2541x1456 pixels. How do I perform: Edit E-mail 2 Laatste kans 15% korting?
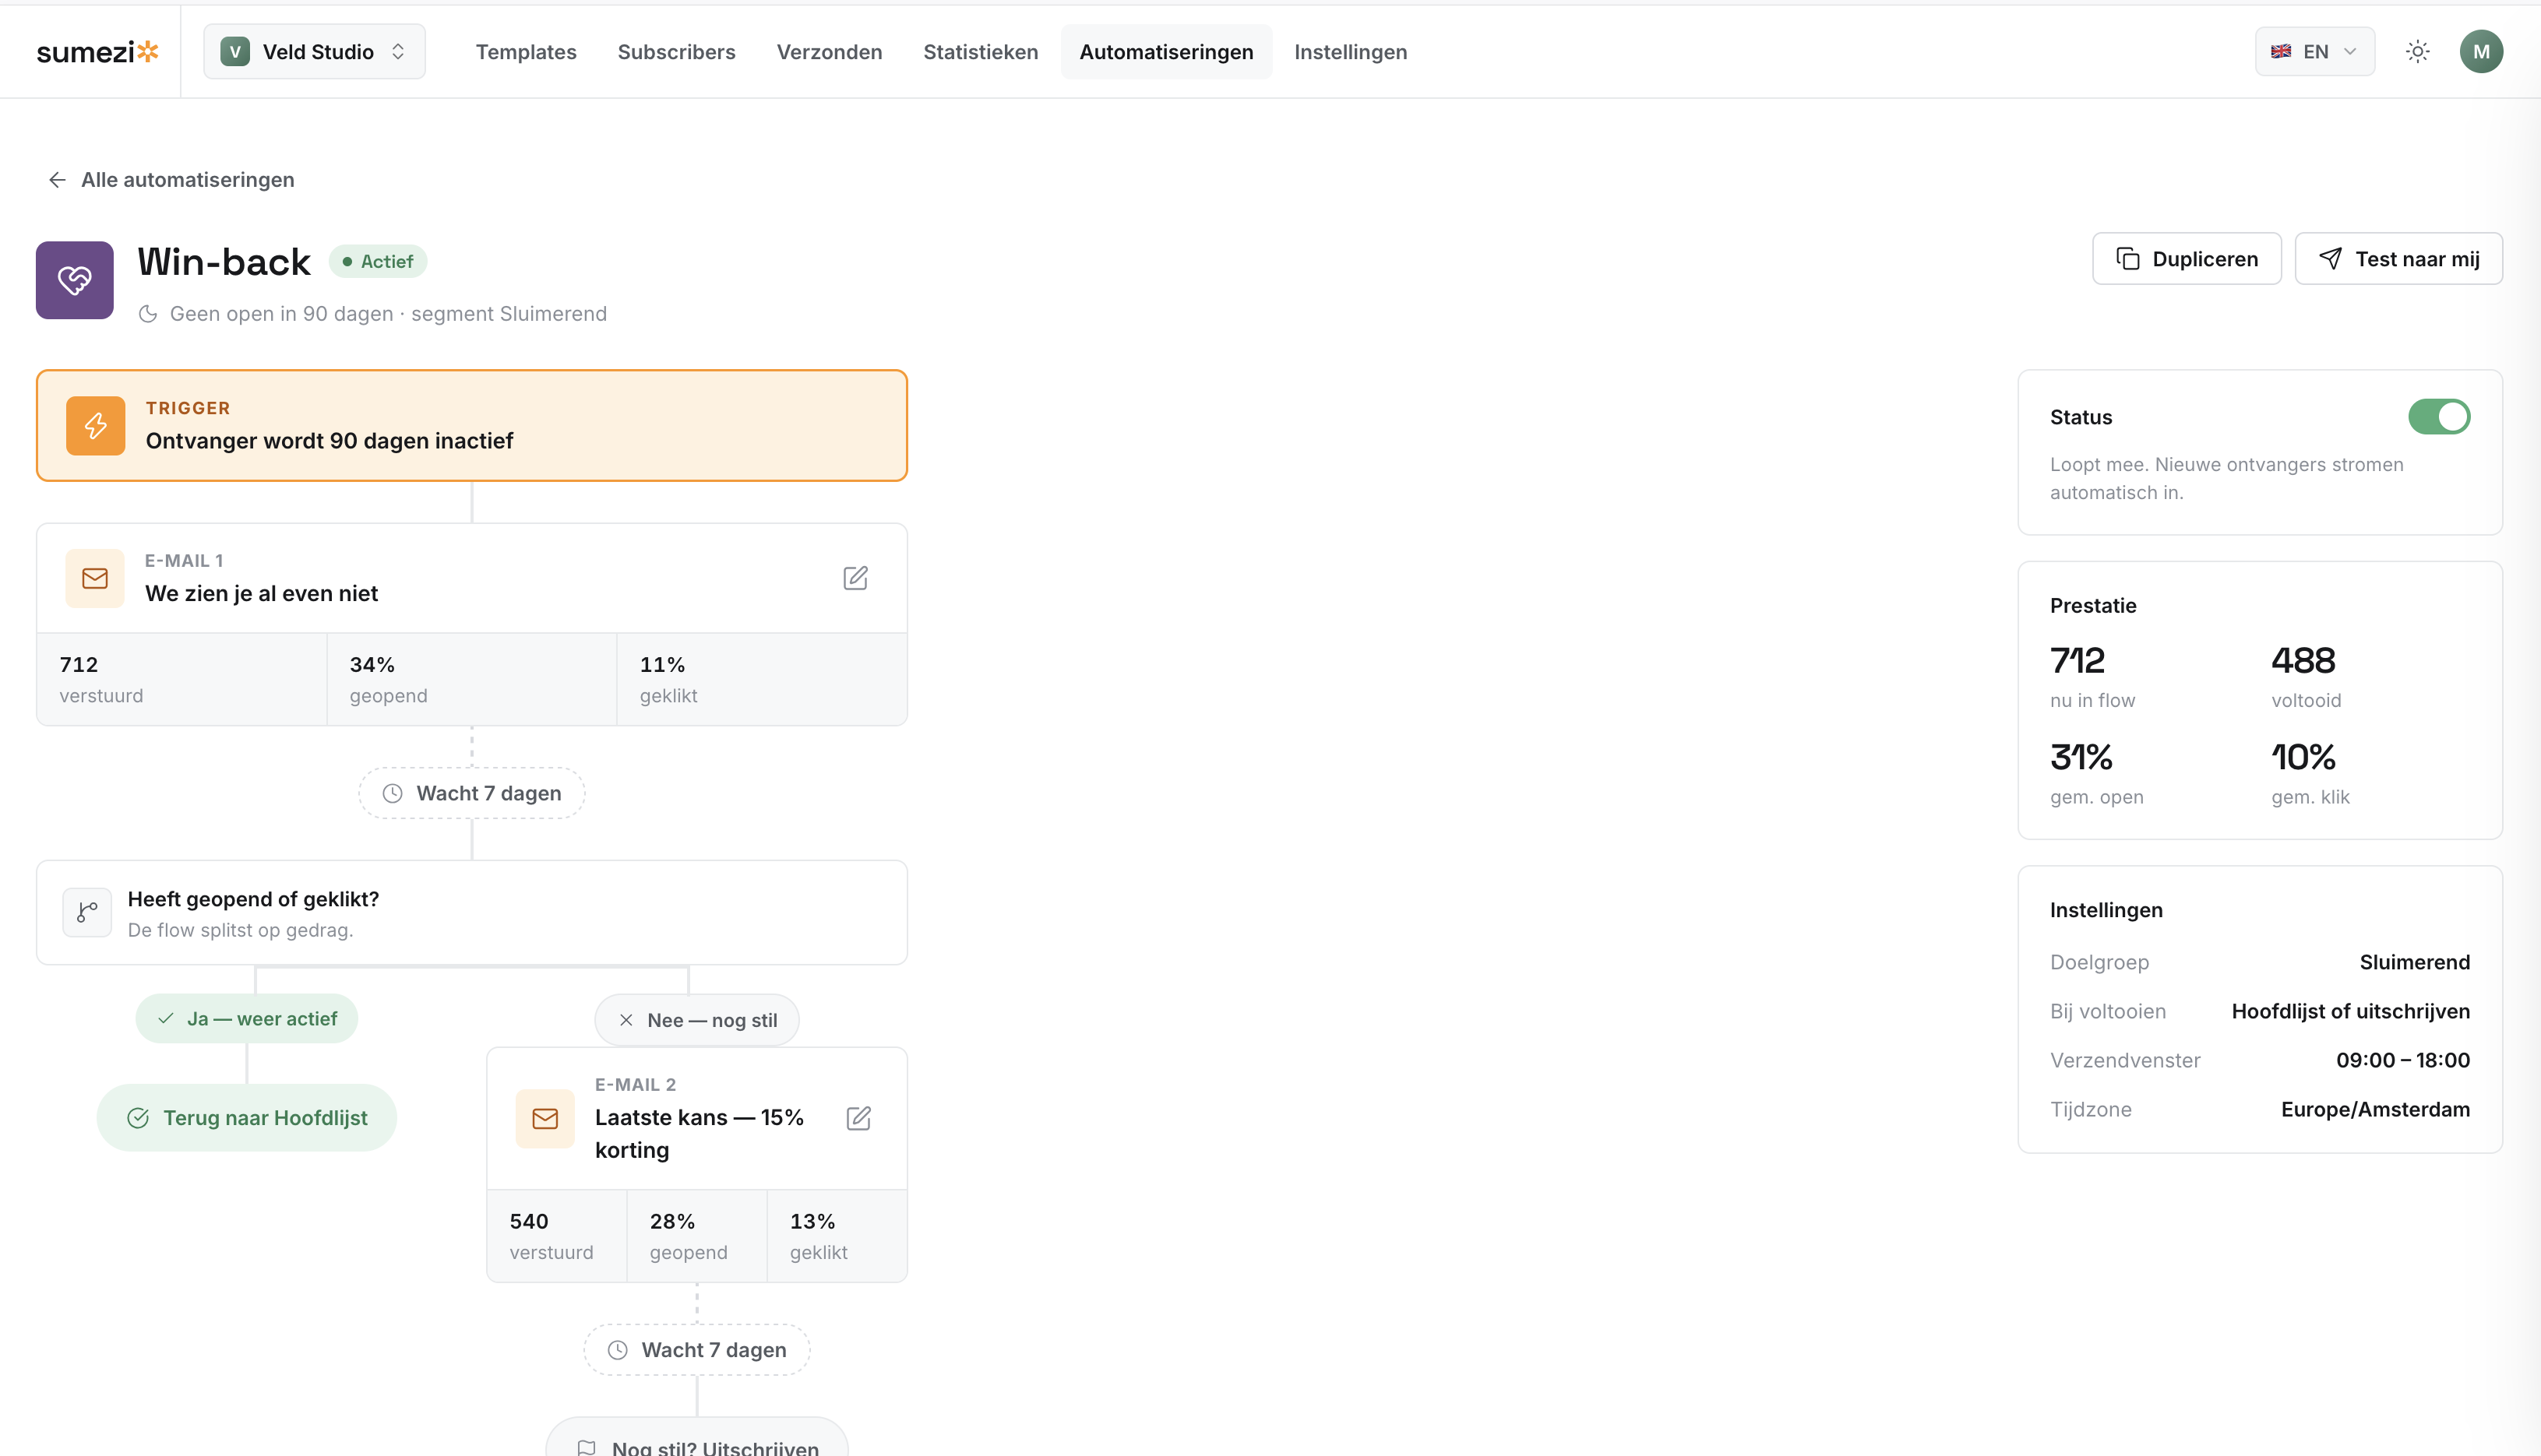[x=858, y=1118]
